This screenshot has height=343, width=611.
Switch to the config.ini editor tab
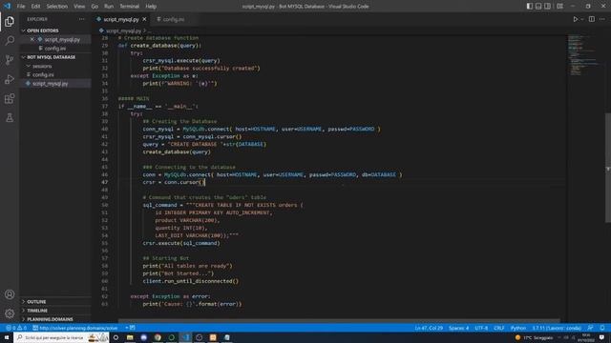[x=174, y=19]
